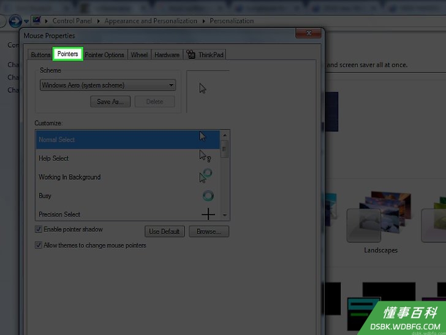Viewport: 446px width, 335px height.
Task: Click the address bar monitor icon
Action: (37, 20)
